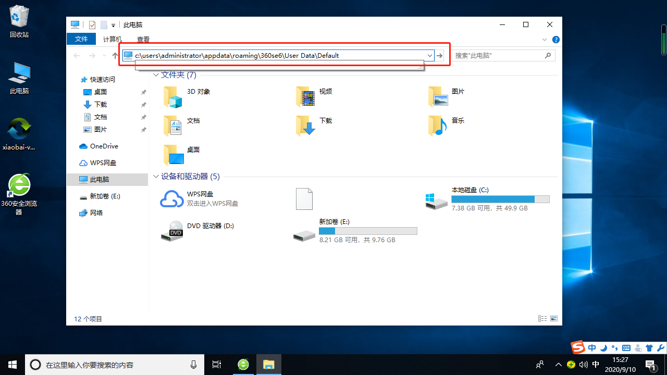Toggle the taskbar IME 中 language indicator

pyautogui.click(x=596, y=365)
